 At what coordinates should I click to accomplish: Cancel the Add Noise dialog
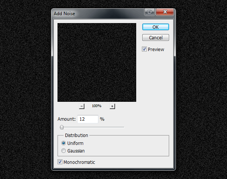click(x=155, y=37)
